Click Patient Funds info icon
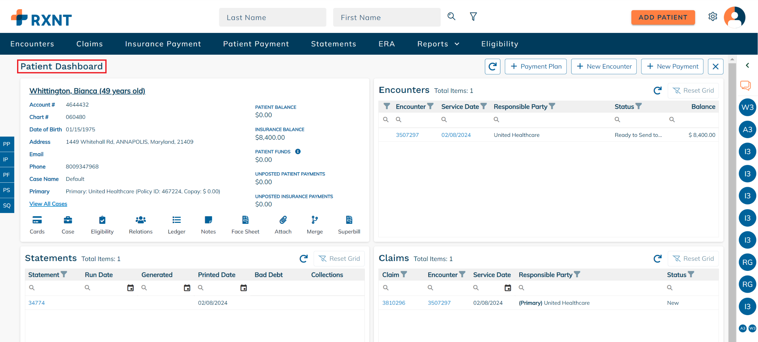Viewport: 758px width, 342px height. tap(298, 151)
